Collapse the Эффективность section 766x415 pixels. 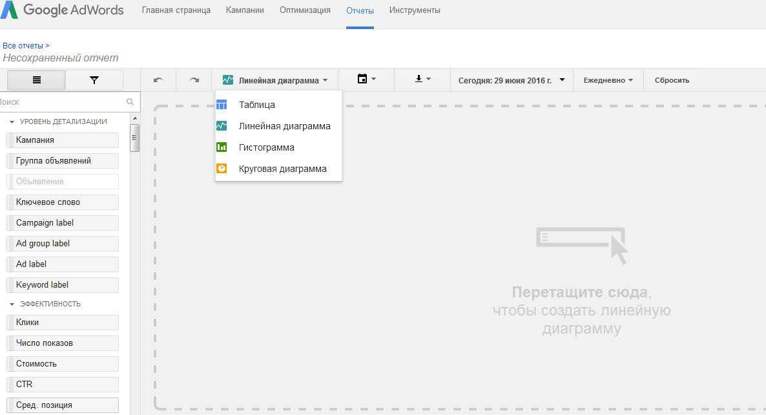point(12,304)
